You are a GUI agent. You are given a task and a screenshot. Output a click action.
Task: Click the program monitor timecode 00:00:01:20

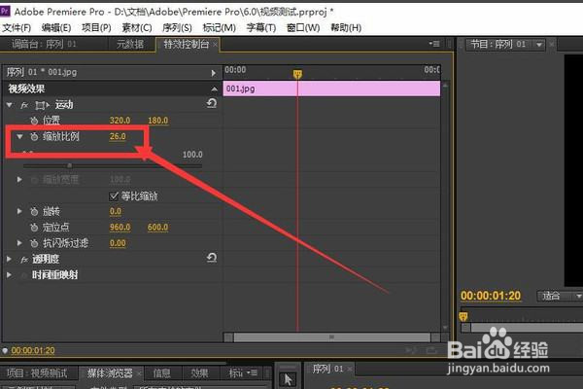(491, 296)
